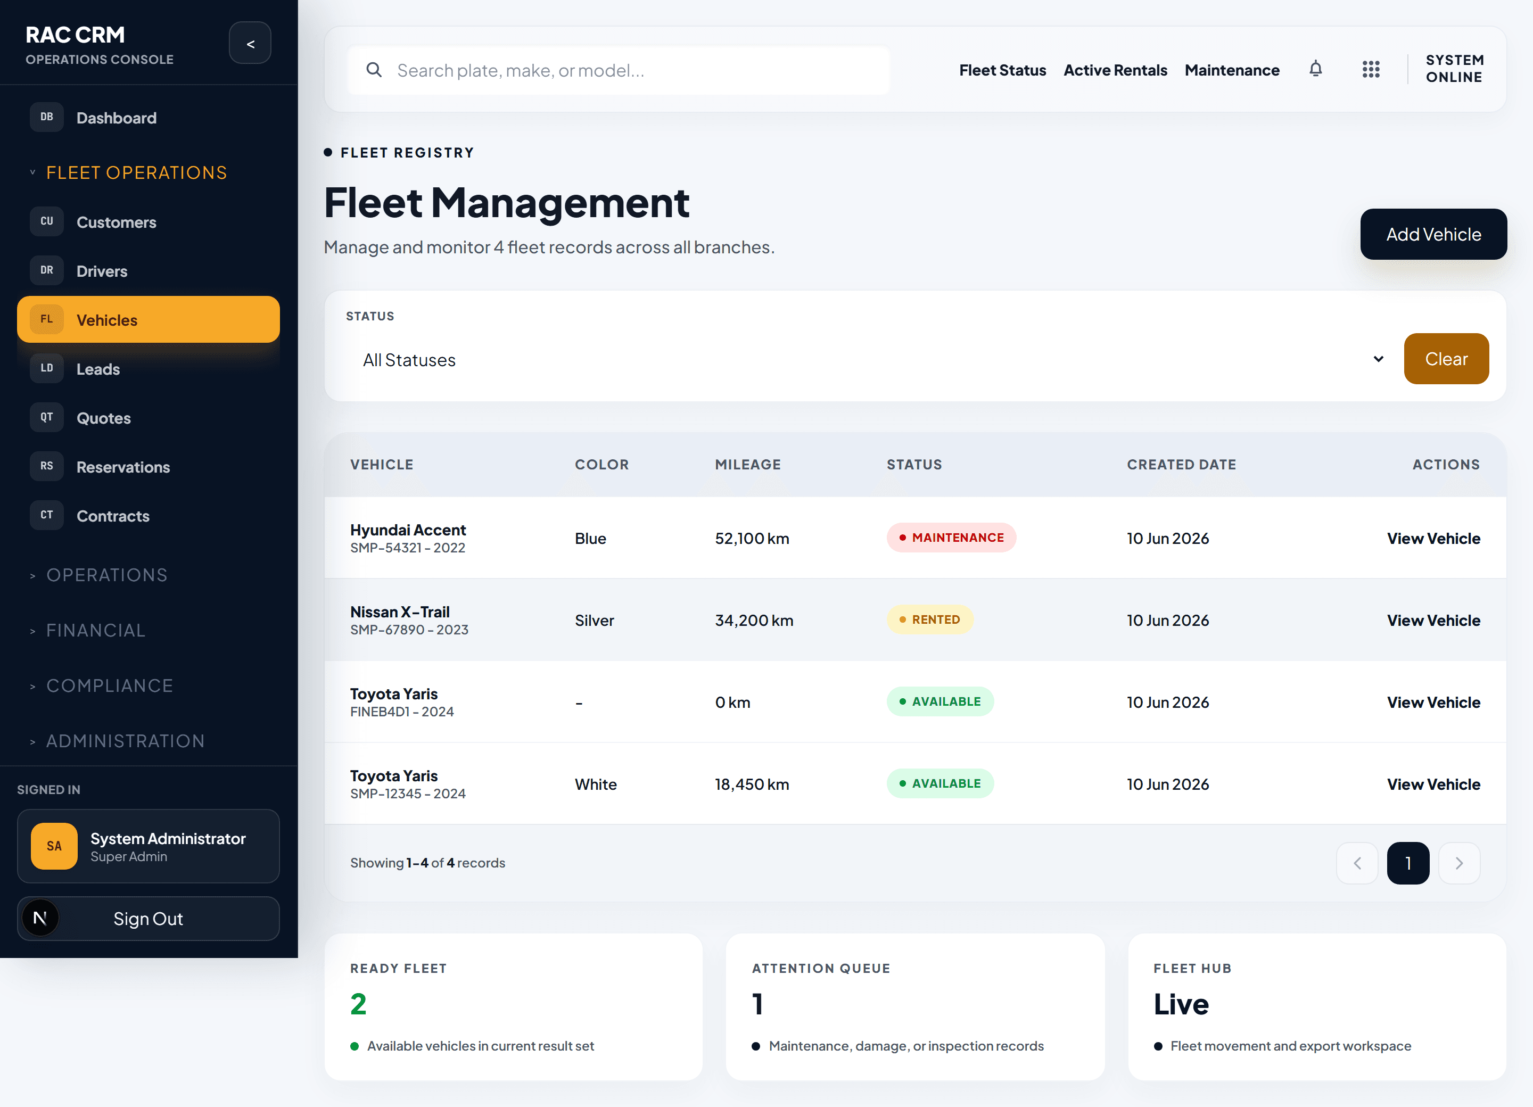Viewport: 1533px width, 1107px height.
Task: Open Customers in the sidebar
Action: pos(148,222)
